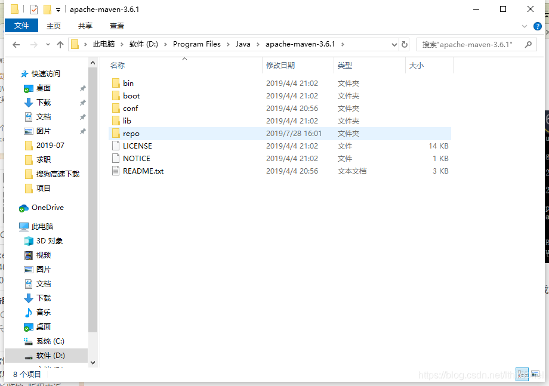Screen dimensions: 549x386
Task: Expand the ribbon with the chevron
Action: (x=524, y=26)
